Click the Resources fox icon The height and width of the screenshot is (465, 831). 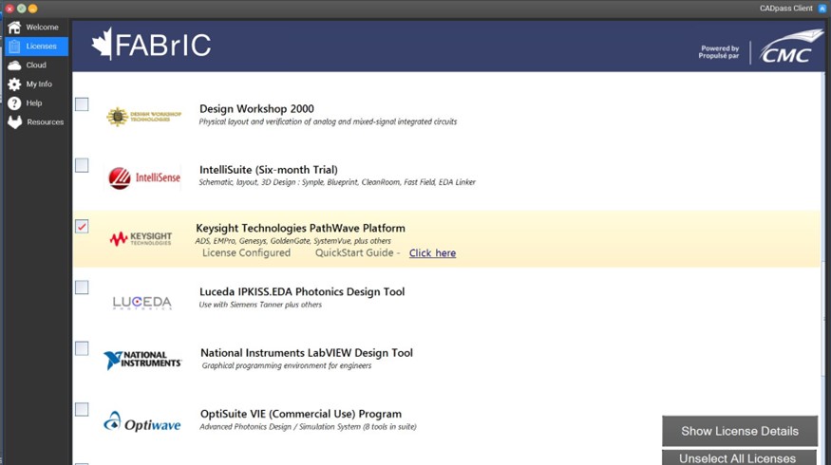tap(14, 122)
